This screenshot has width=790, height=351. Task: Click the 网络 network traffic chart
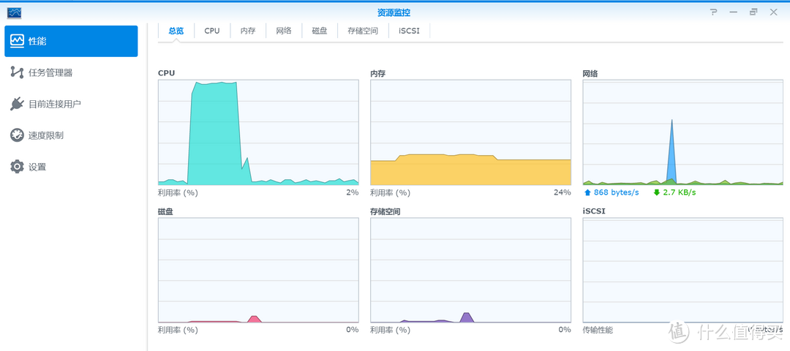click(x=683, y=132)
